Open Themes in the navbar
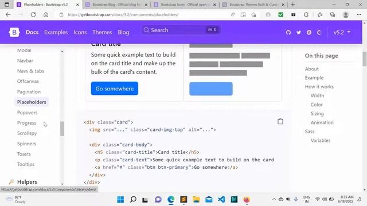367x206 pixels. coord(102,32)
